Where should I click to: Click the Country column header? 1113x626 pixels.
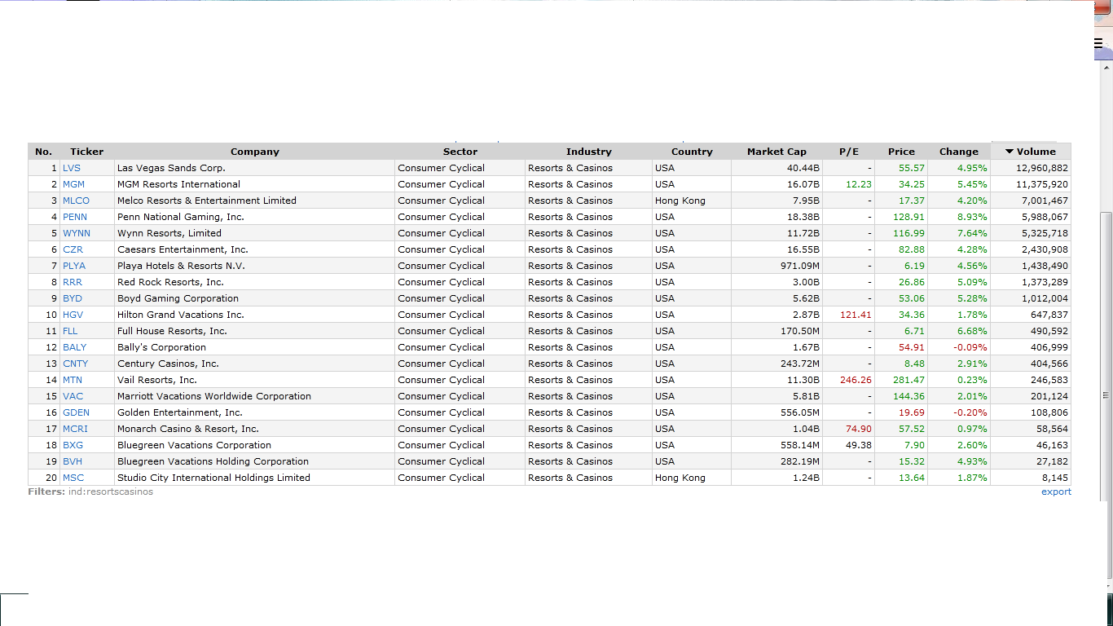(x=692, y=152)
